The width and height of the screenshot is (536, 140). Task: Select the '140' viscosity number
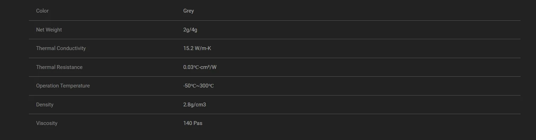(188, 123)
